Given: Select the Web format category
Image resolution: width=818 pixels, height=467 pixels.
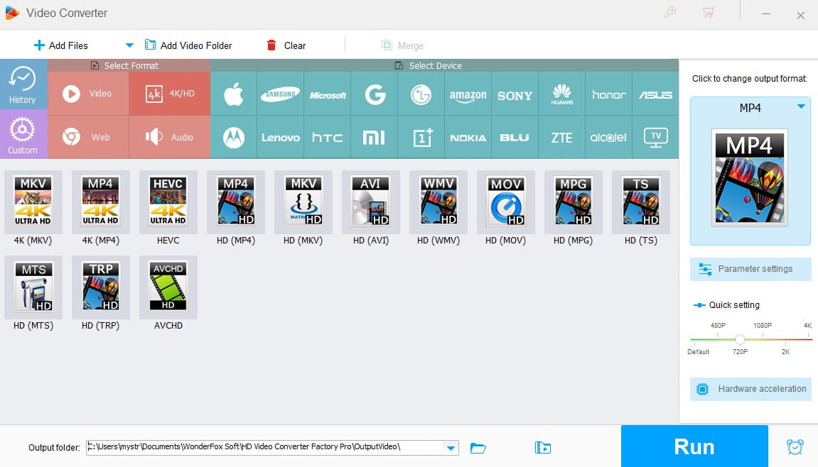Looking at the screenshot, I should (88, 136).
